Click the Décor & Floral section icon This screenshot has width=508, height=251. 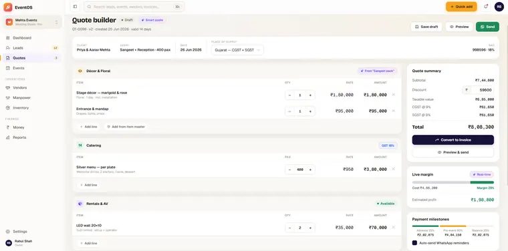pyautogui.click(x=80, y=71)
